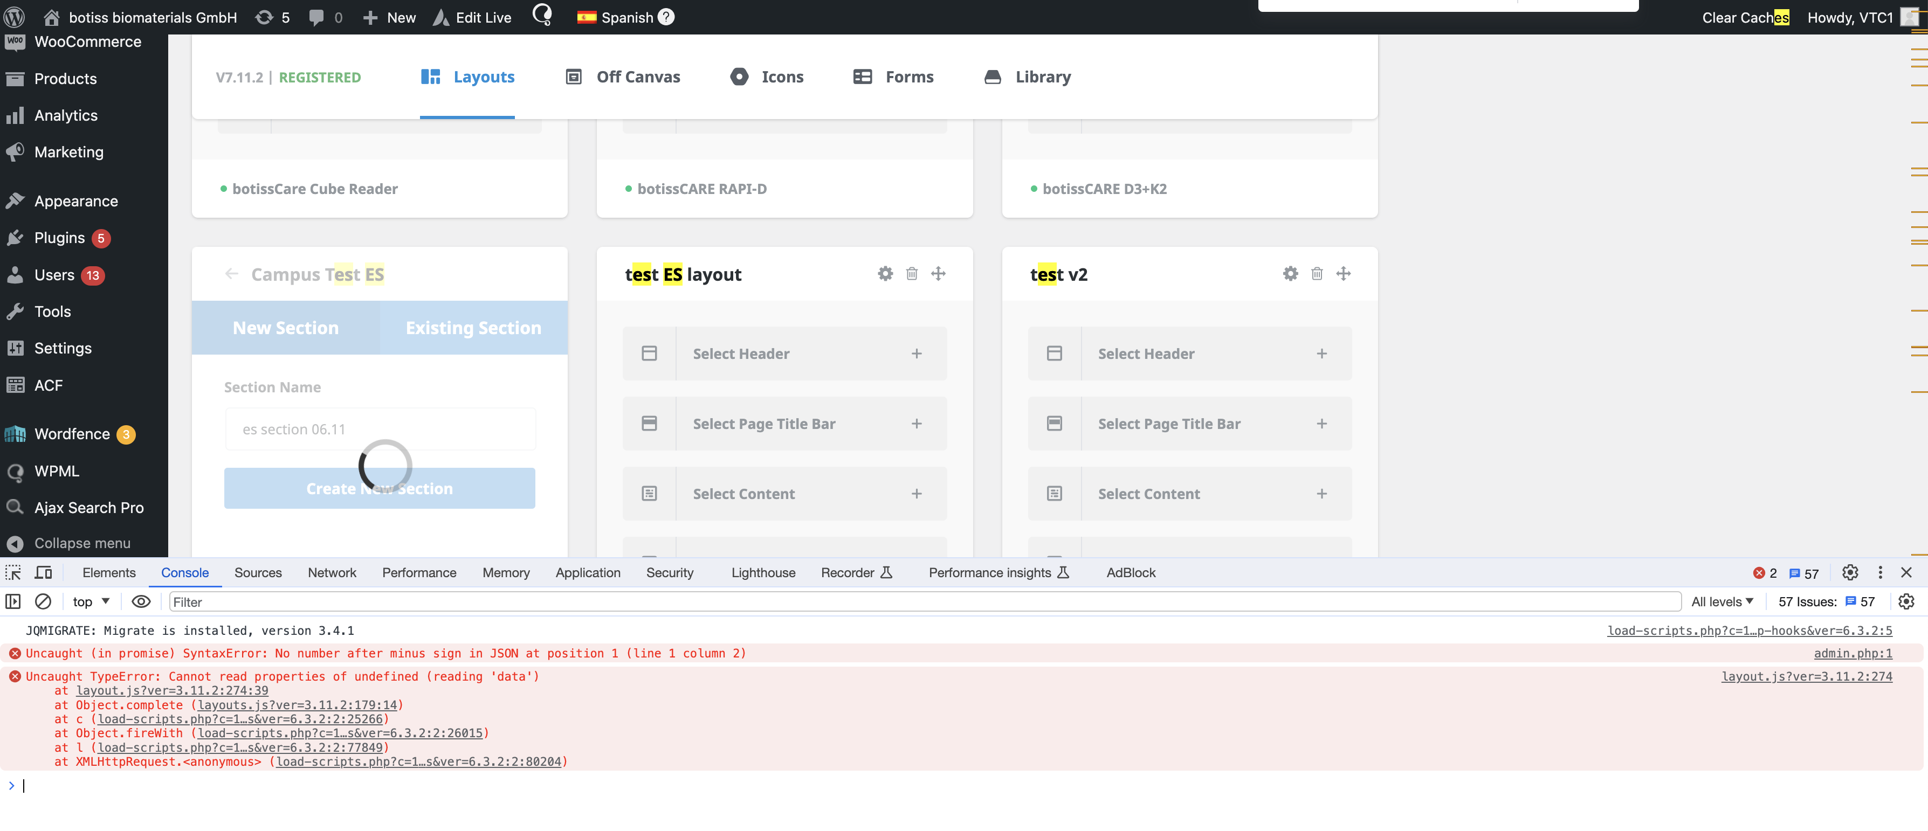The image size is (1928, 831).
Task: Open layout.js?ver=3.11.2:274 source link on right
Action: pos(1806,676)
